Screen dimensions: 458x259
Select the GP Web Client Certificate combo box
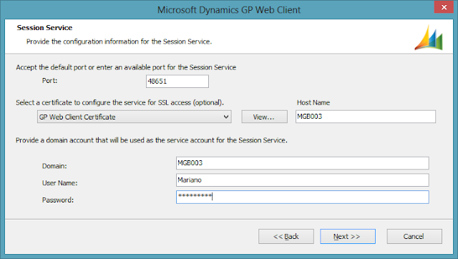[135, 117]
